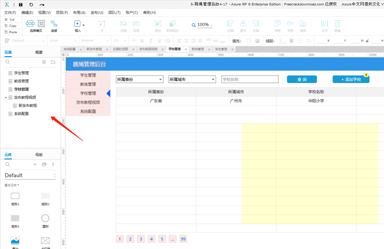384x249 pixels.
Task: Toggle italic text formatting
Action: coord(151,41)
